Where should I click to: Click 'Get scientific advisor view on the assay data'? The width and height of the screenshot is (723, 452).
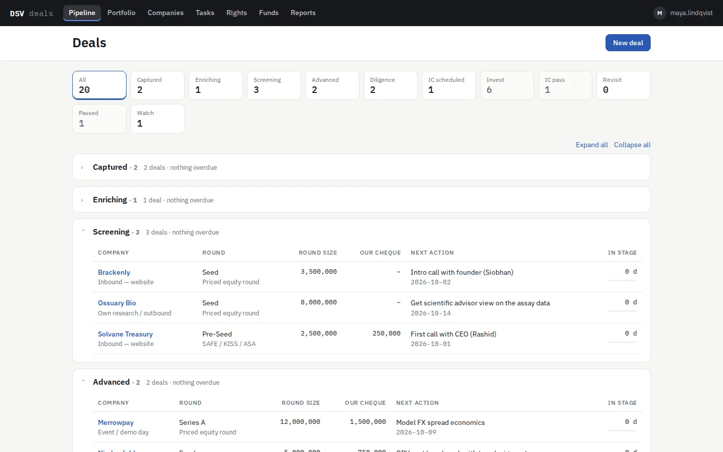click(x=480, y=303)
